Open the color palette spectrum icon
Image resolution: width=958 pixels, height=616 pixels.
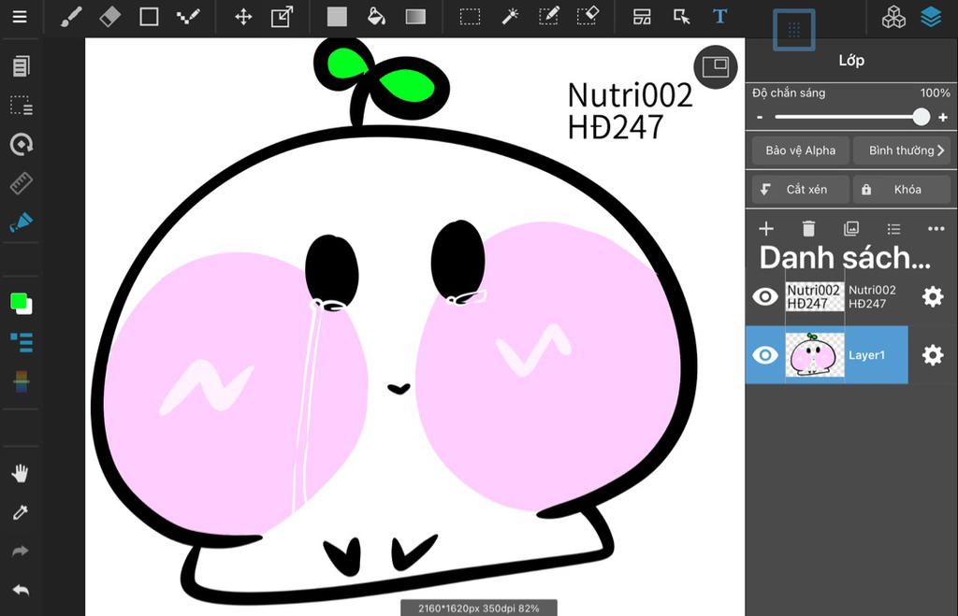coord(22,381)
